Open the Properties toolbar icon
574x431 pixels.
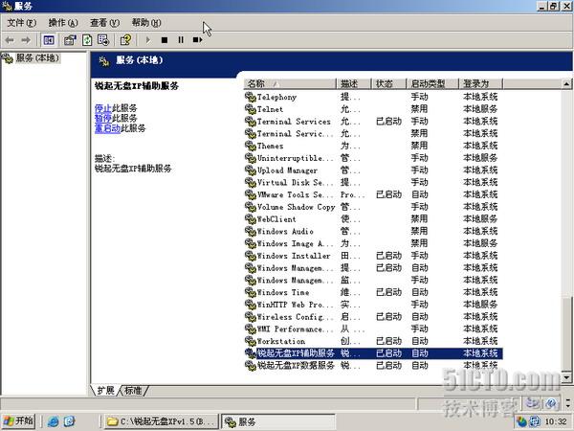click(x=70, y=40)
